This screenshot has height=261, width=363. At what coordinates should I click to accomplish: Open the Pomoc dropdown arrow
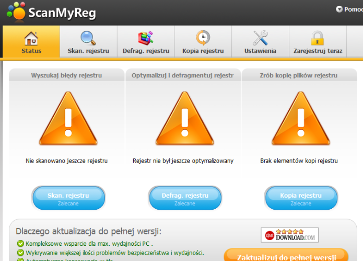coord(339,9)
